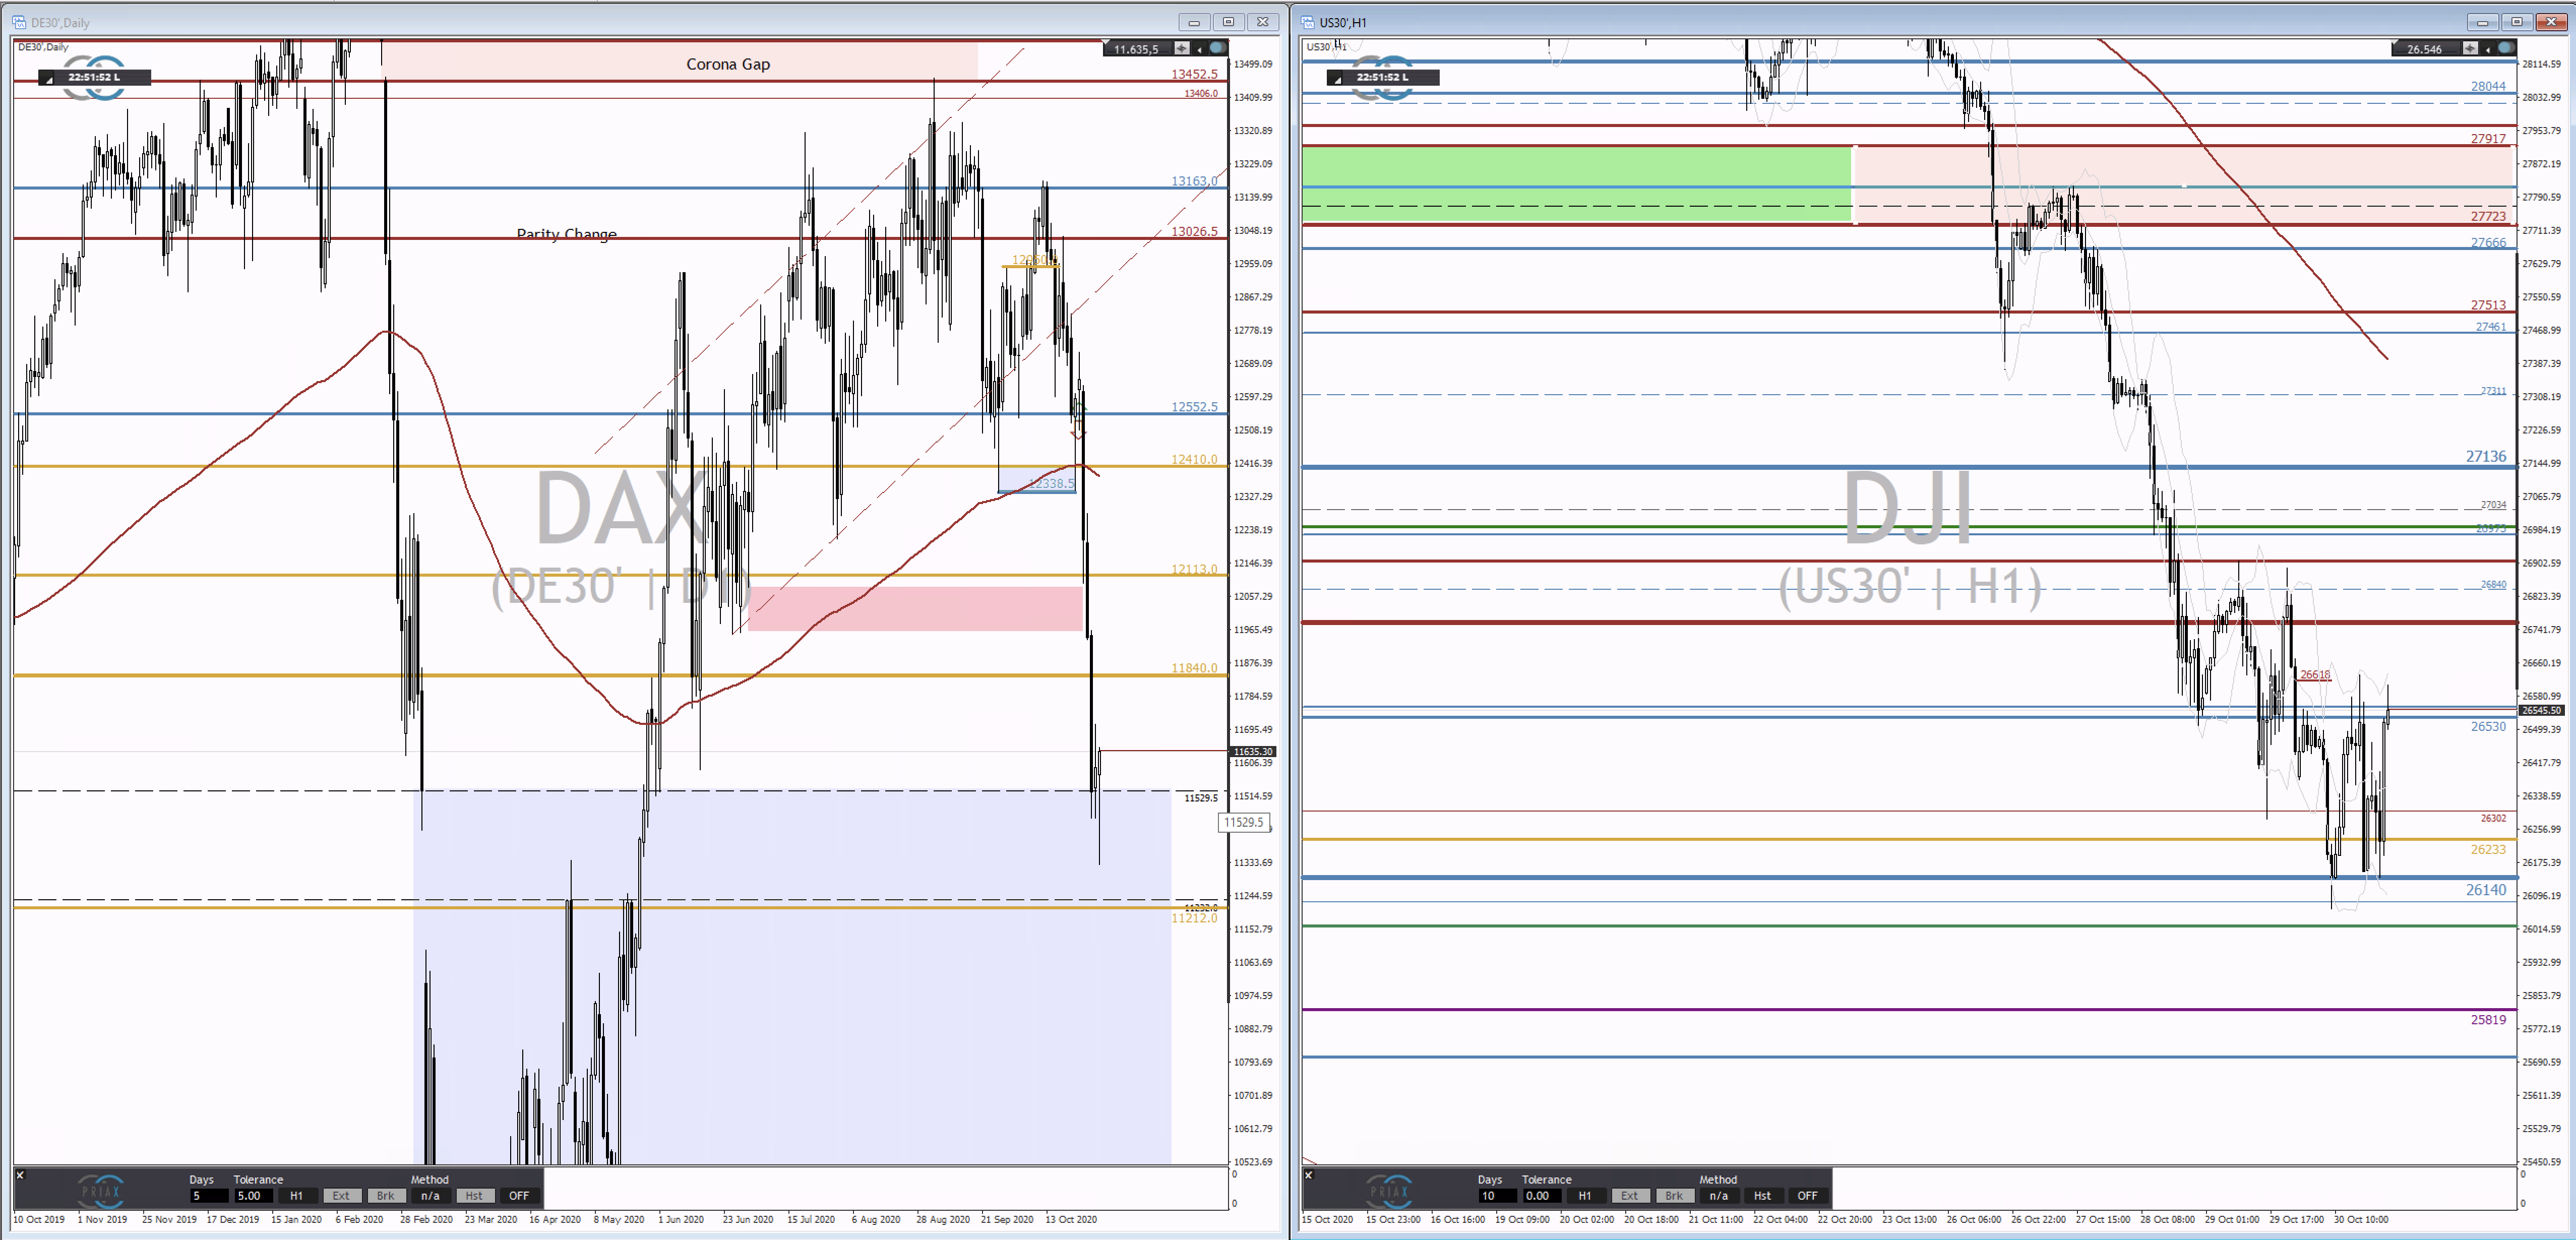Click the 22:51:52 L timer in US30 chart
The height and width of the screenshot is (1240, 2576).
click(x=1383, y=77)
